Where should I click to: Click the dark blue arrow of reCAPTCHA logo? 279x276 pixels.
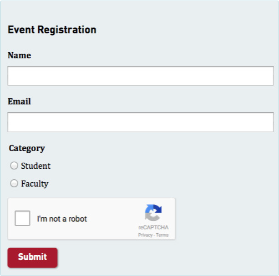coord(158,209)
